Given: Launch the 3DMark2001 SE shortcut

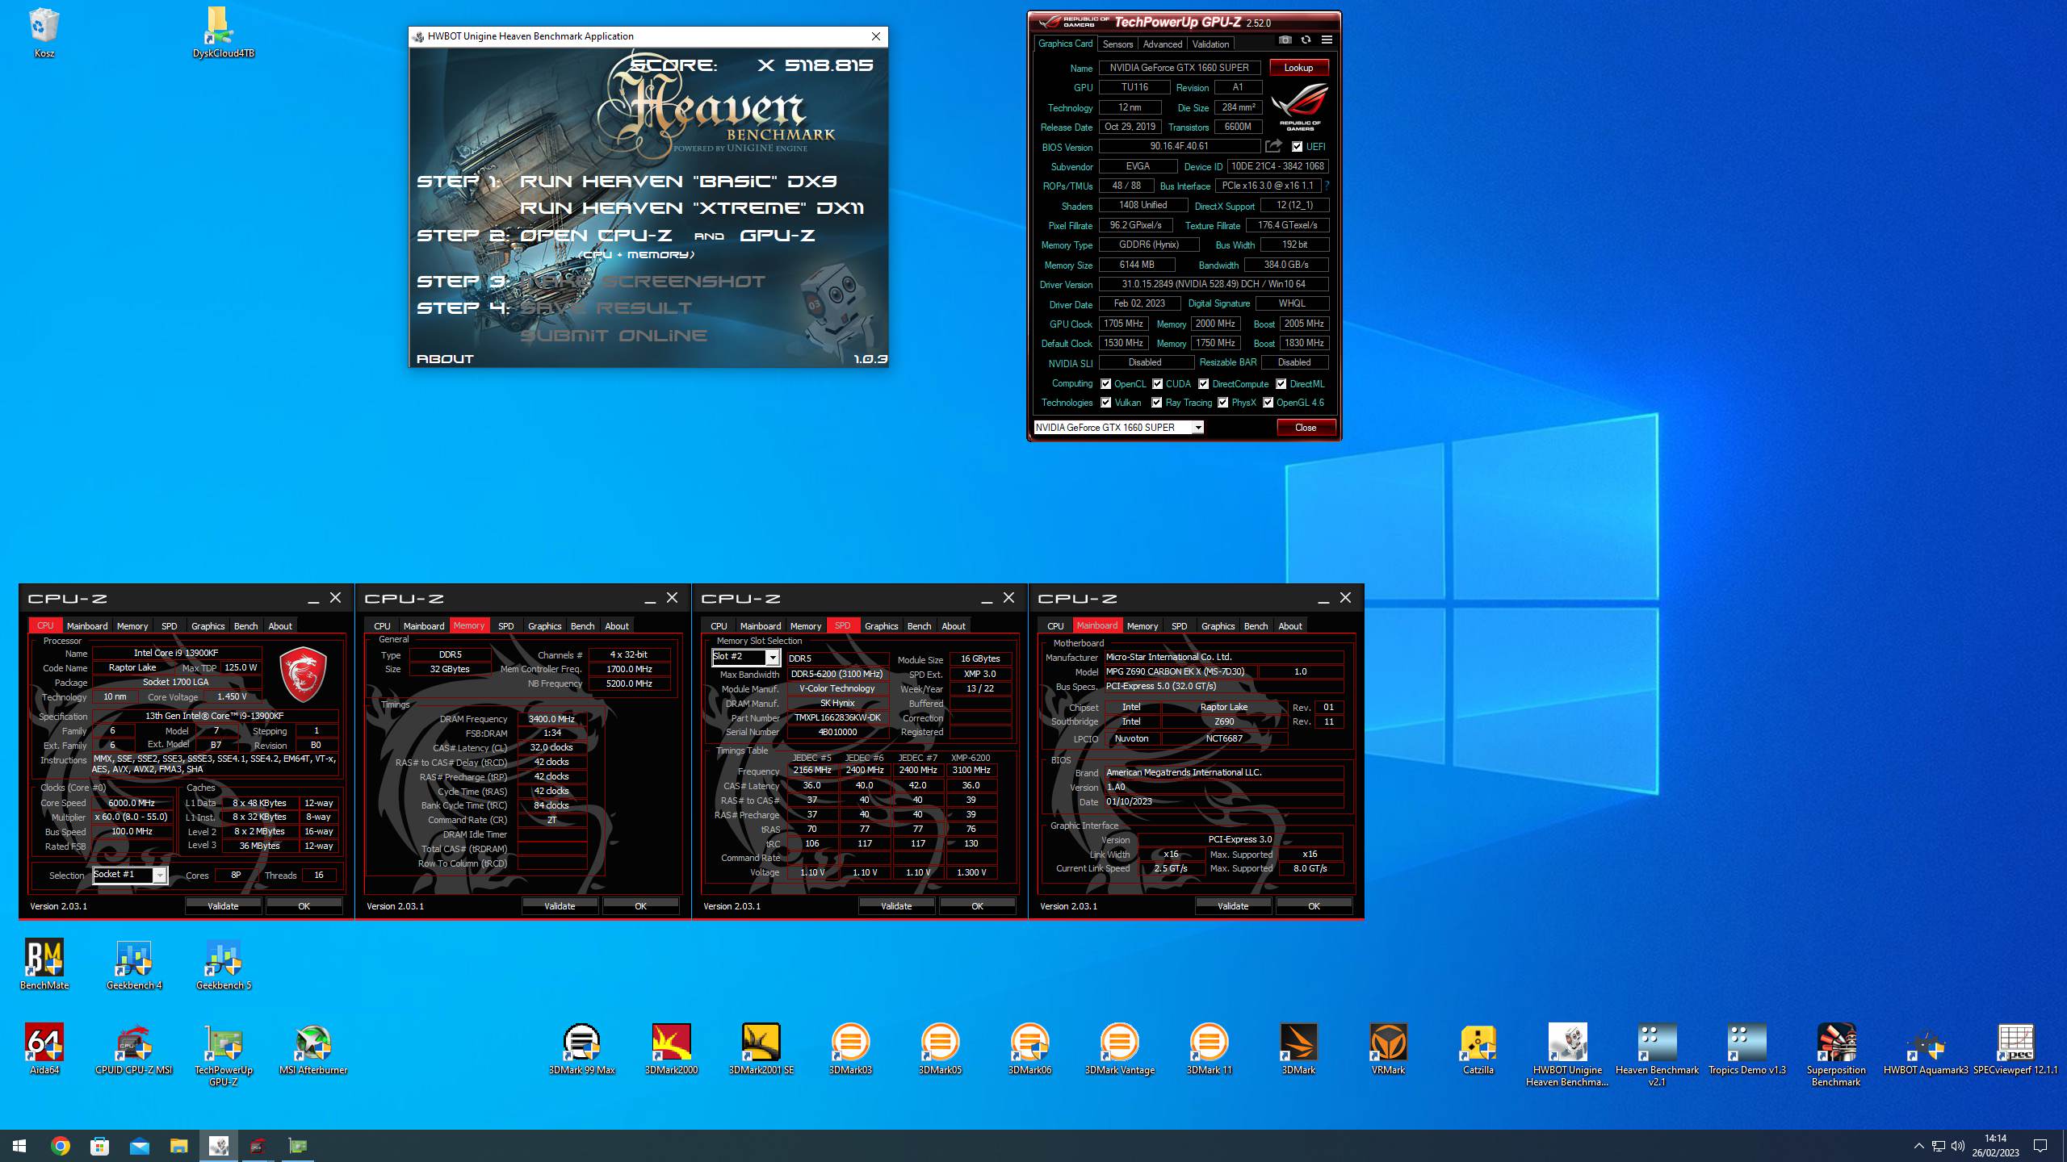Looking at the screenshot, I should (761, 1049).
